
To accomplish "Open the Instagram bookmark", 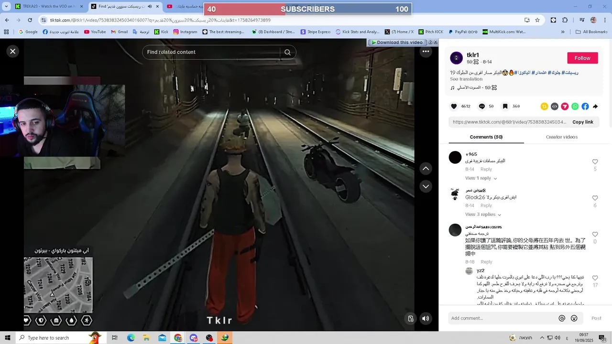I will (185, 32).
